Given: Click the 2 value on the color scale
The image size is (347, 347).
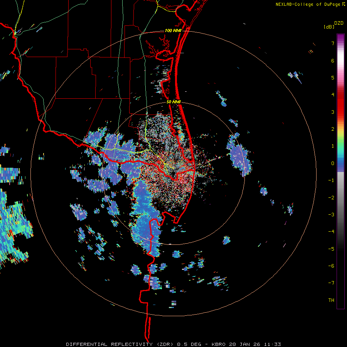Looking at the screenshot, I should pyautogui.click(x=333, y=129).
